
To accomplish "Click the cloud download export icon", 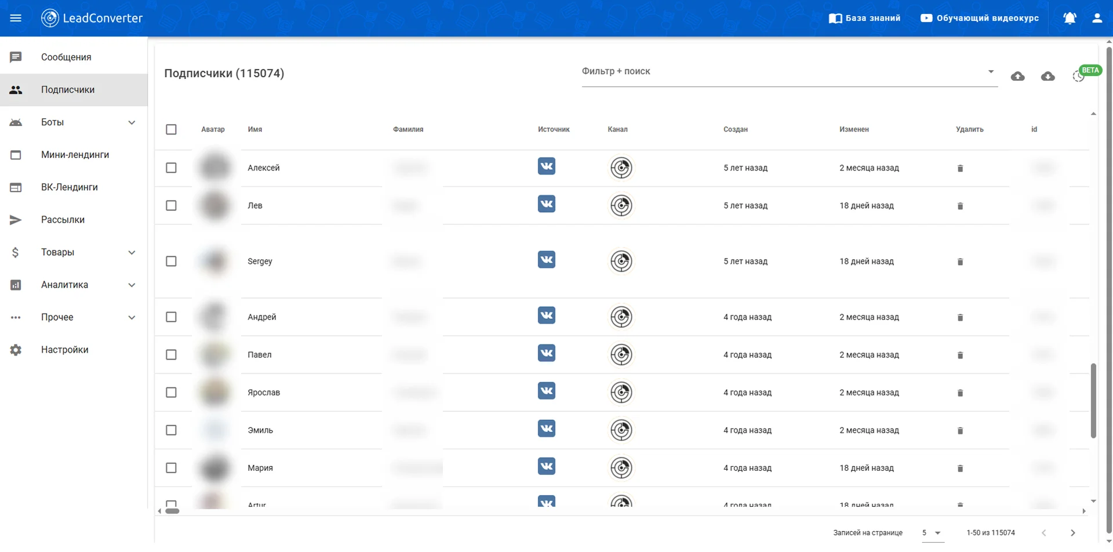I will point(1047,77).
